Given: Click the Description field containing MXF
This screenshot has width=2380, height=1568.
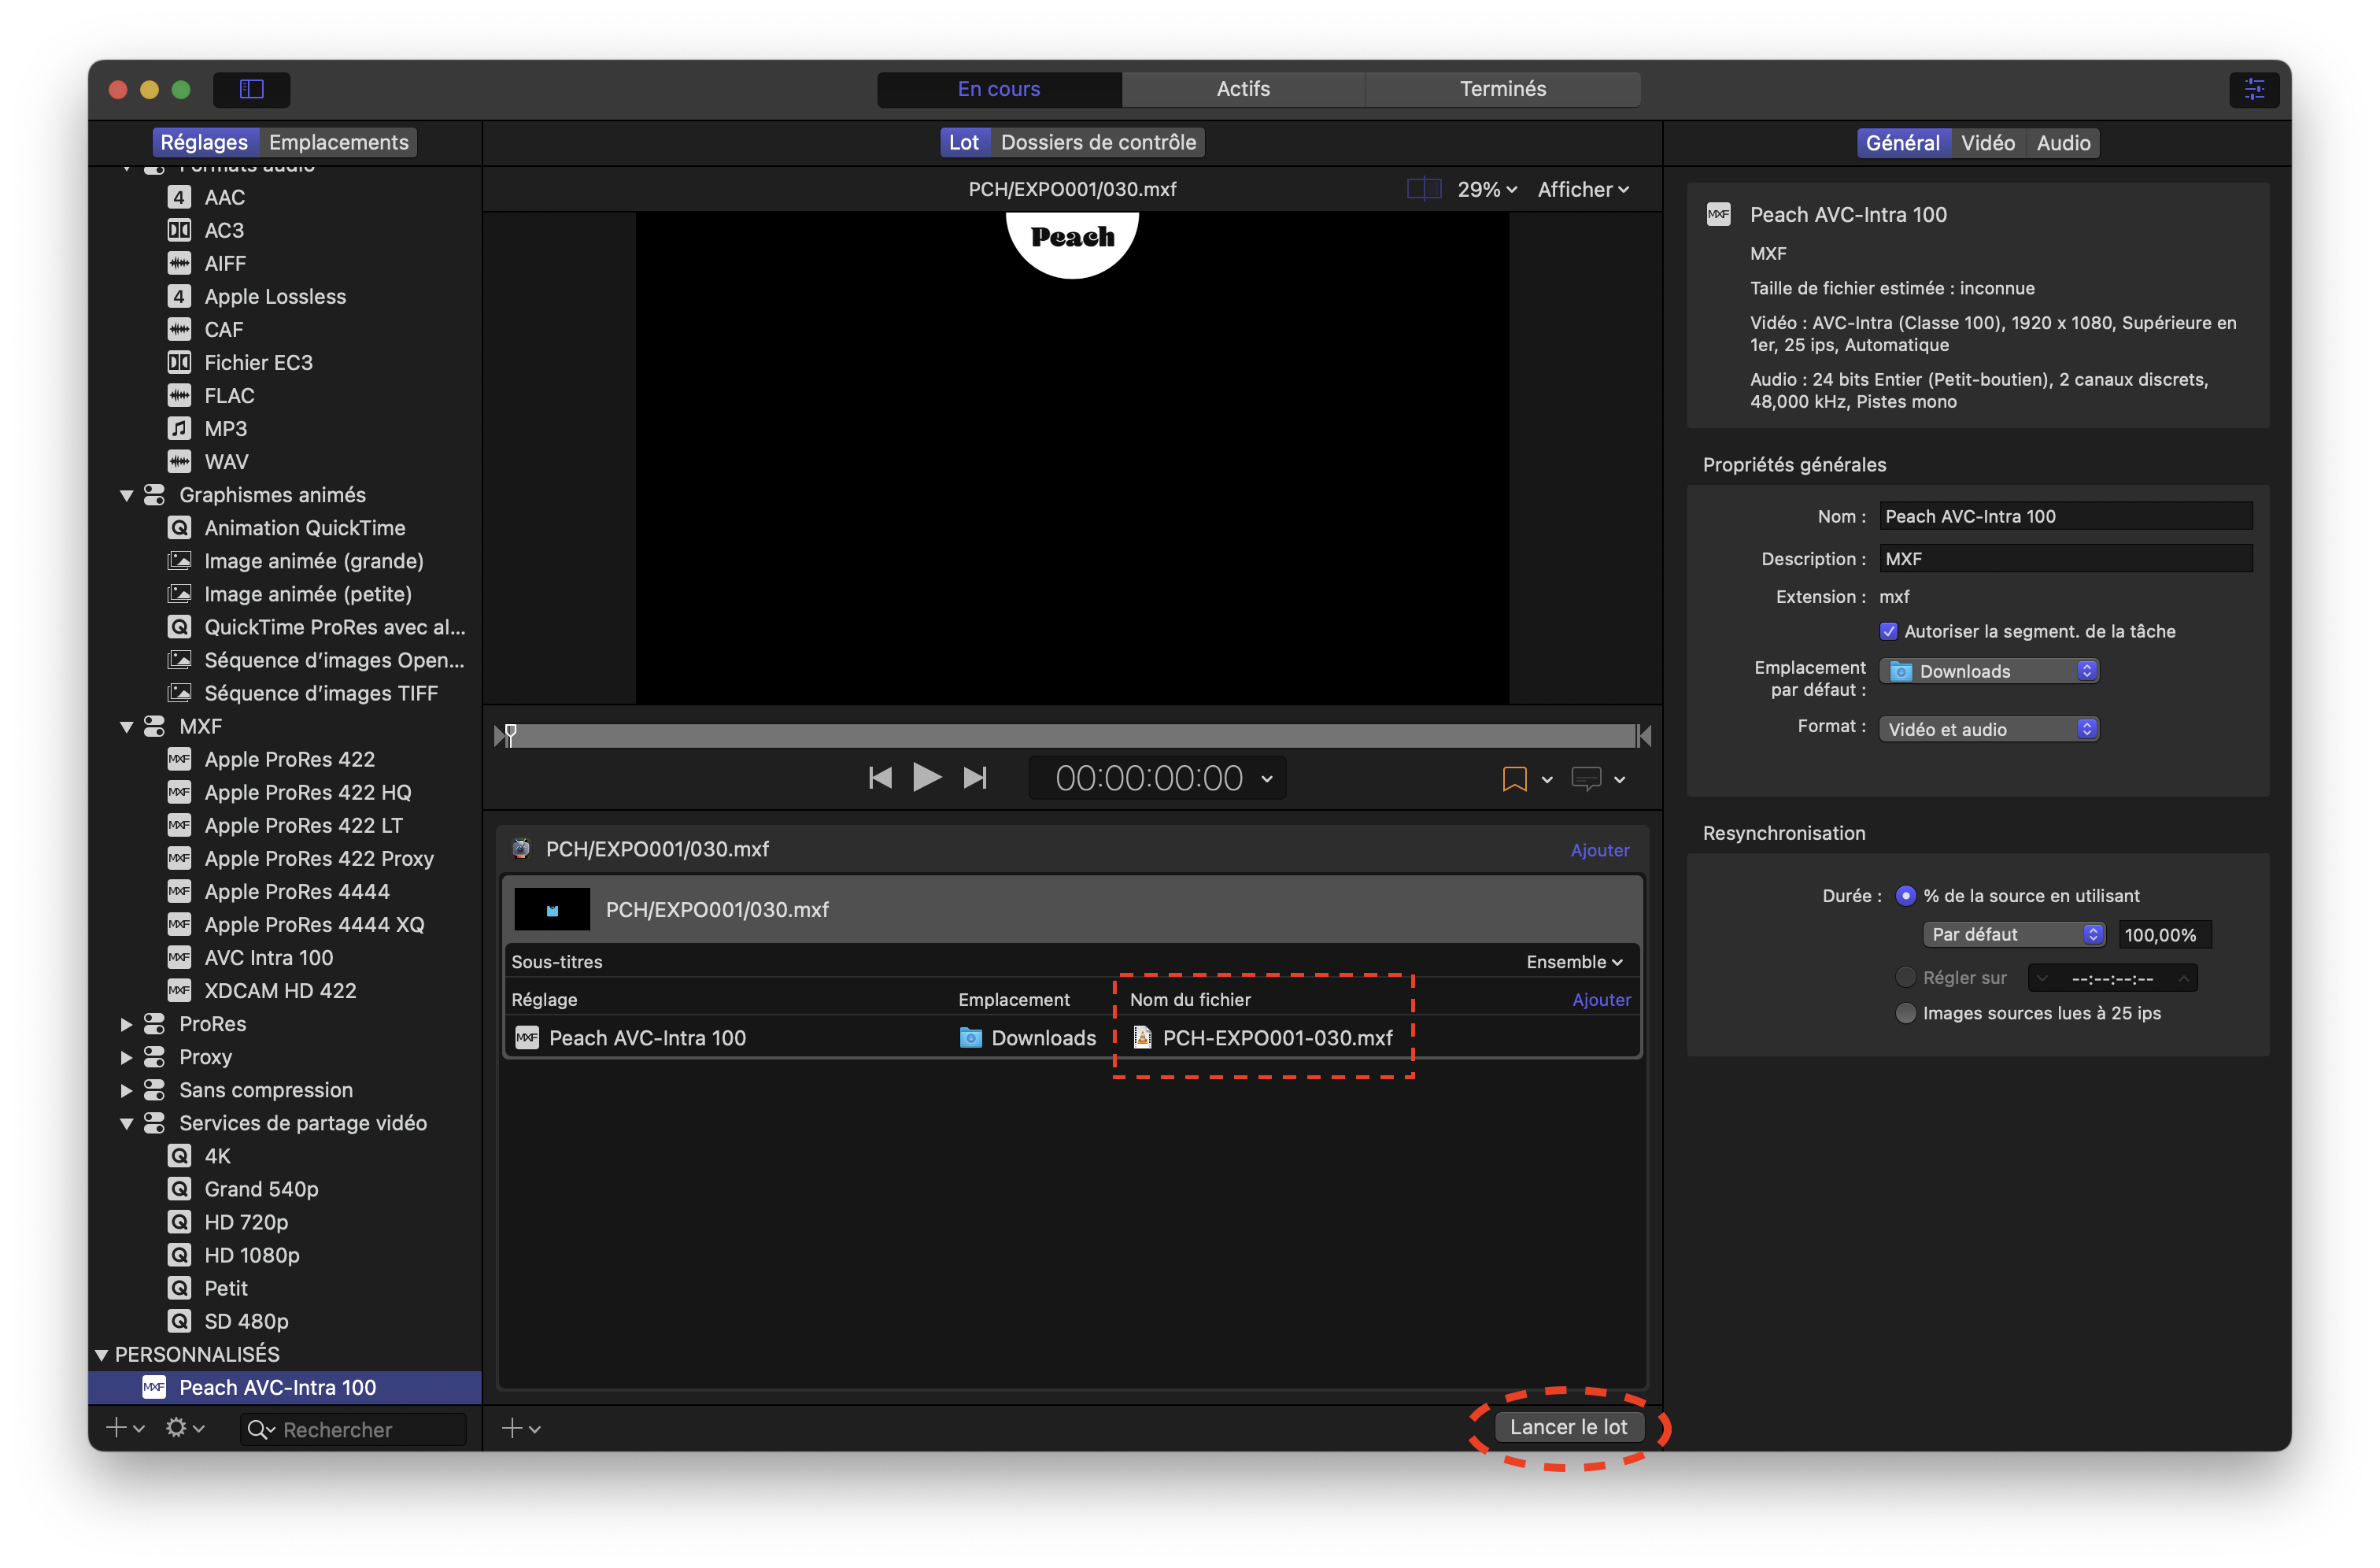Looking at the screenshot, I should (x=2065, y=559).
